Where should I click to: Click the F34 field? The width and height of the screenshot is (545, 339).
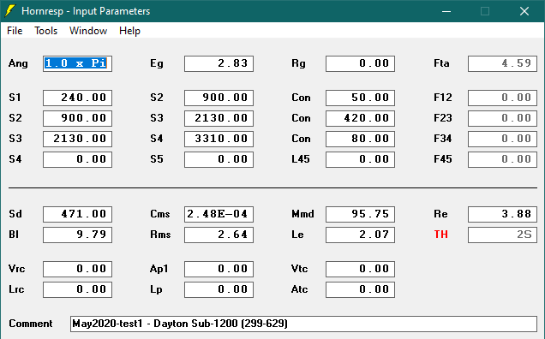tap(502, 139)
